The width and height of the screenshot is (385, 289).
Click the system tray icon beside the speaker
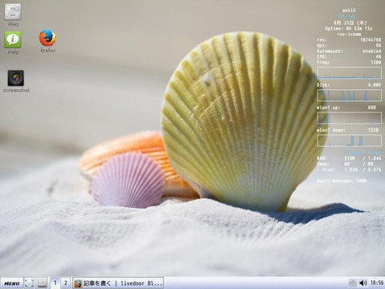coord(353,283)
